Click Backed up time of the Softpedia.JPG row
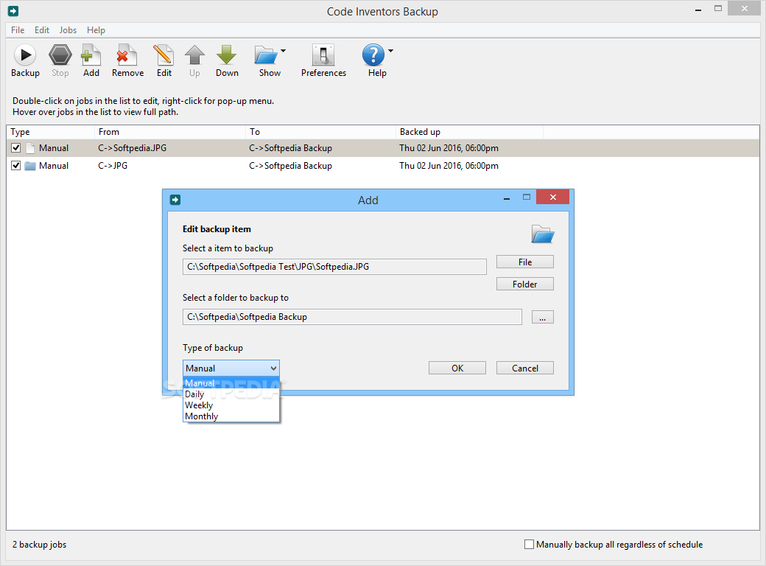The height and width of the screenshot is (566, 766). point(449,148)
